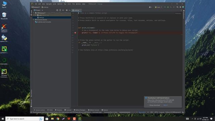Screen dimensions: 215x121
Task: Click the CRLF line separator status item
Action: (152, 112)
